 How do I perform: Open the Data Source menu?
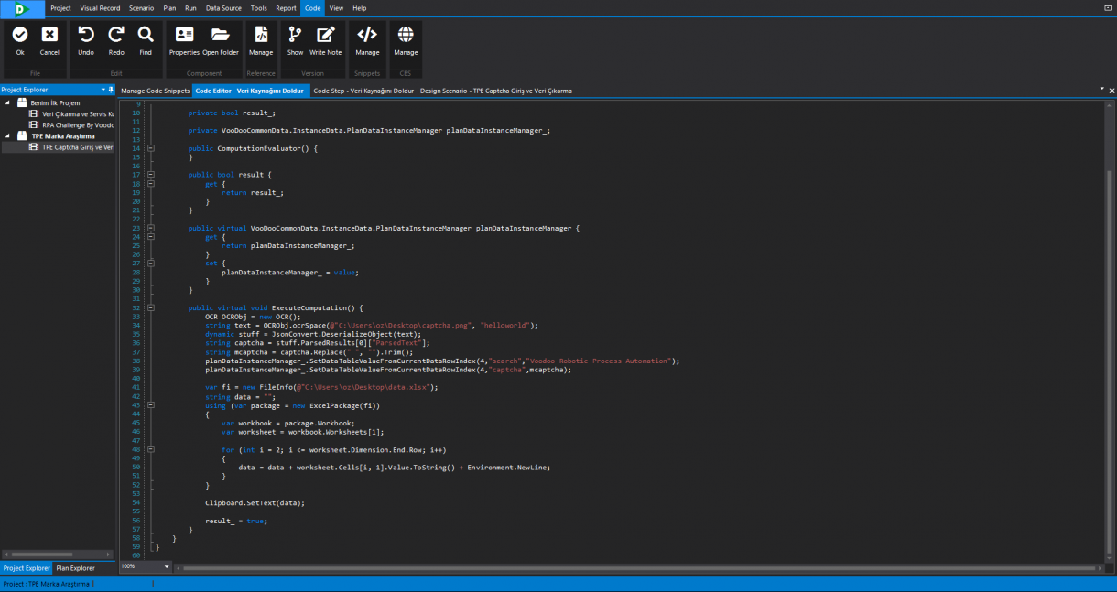tap(223, 8)
